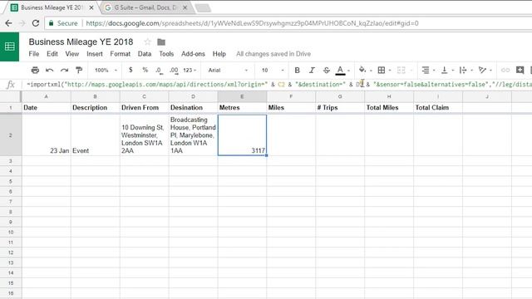The height and width of the screenshot is (299, 532).
Task: Open horizontal align options
Action: click(426, 70)
